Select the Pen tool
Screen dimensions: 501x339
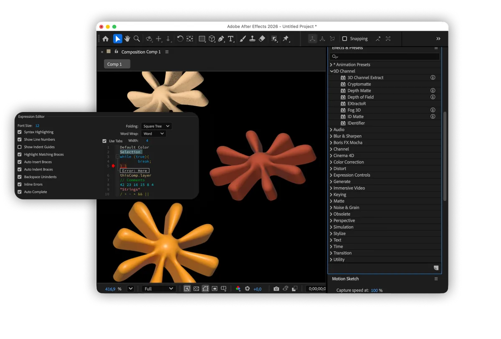221,39
